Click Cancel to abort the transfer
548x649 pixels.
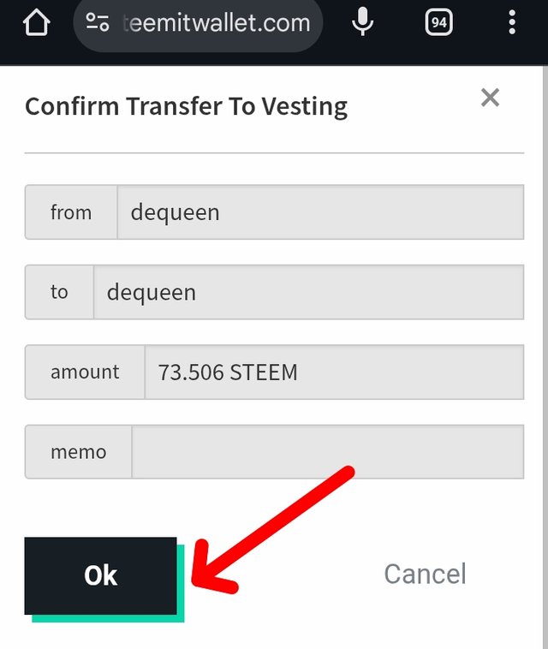click(425, 574)
